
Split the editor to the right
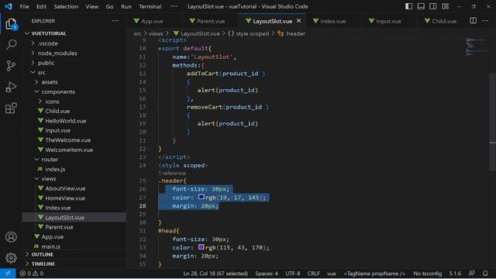(x=473, y=21)
